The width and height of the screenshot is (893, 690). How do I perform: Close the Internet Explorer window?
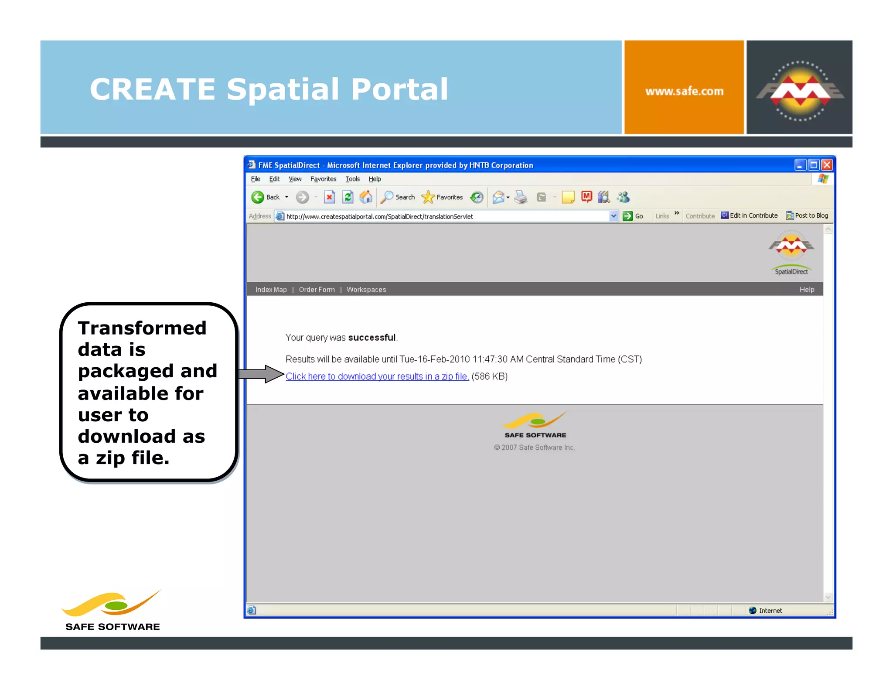point(827,165)
